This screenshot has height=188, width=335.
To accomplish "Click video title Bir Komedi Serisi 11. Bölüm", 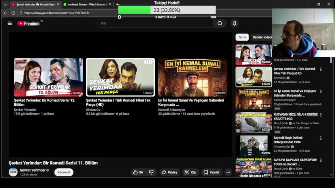I will (x=53, y=163).
